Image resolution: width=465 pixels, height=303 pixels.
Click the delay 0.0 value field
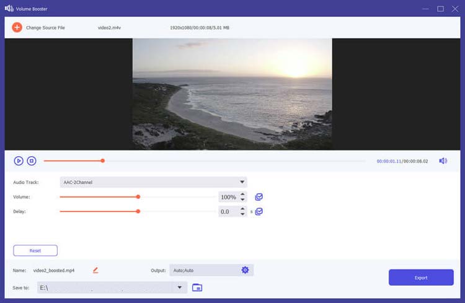pos(229,212)
